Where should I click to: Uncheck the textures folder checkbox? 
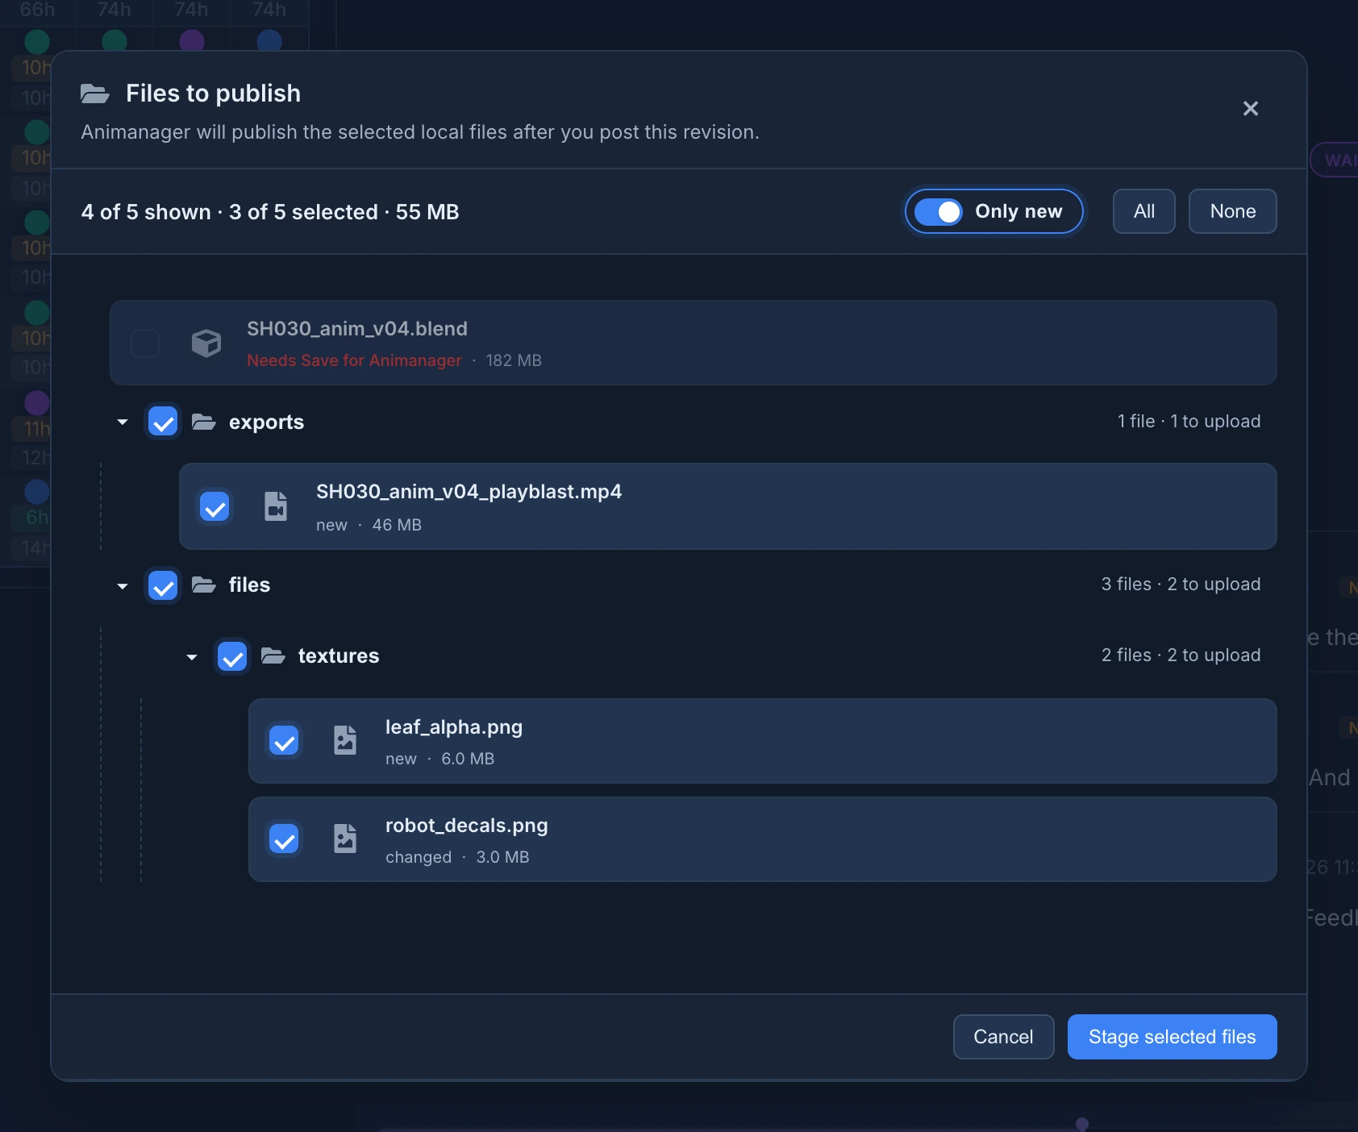click(x=233, y=657)
